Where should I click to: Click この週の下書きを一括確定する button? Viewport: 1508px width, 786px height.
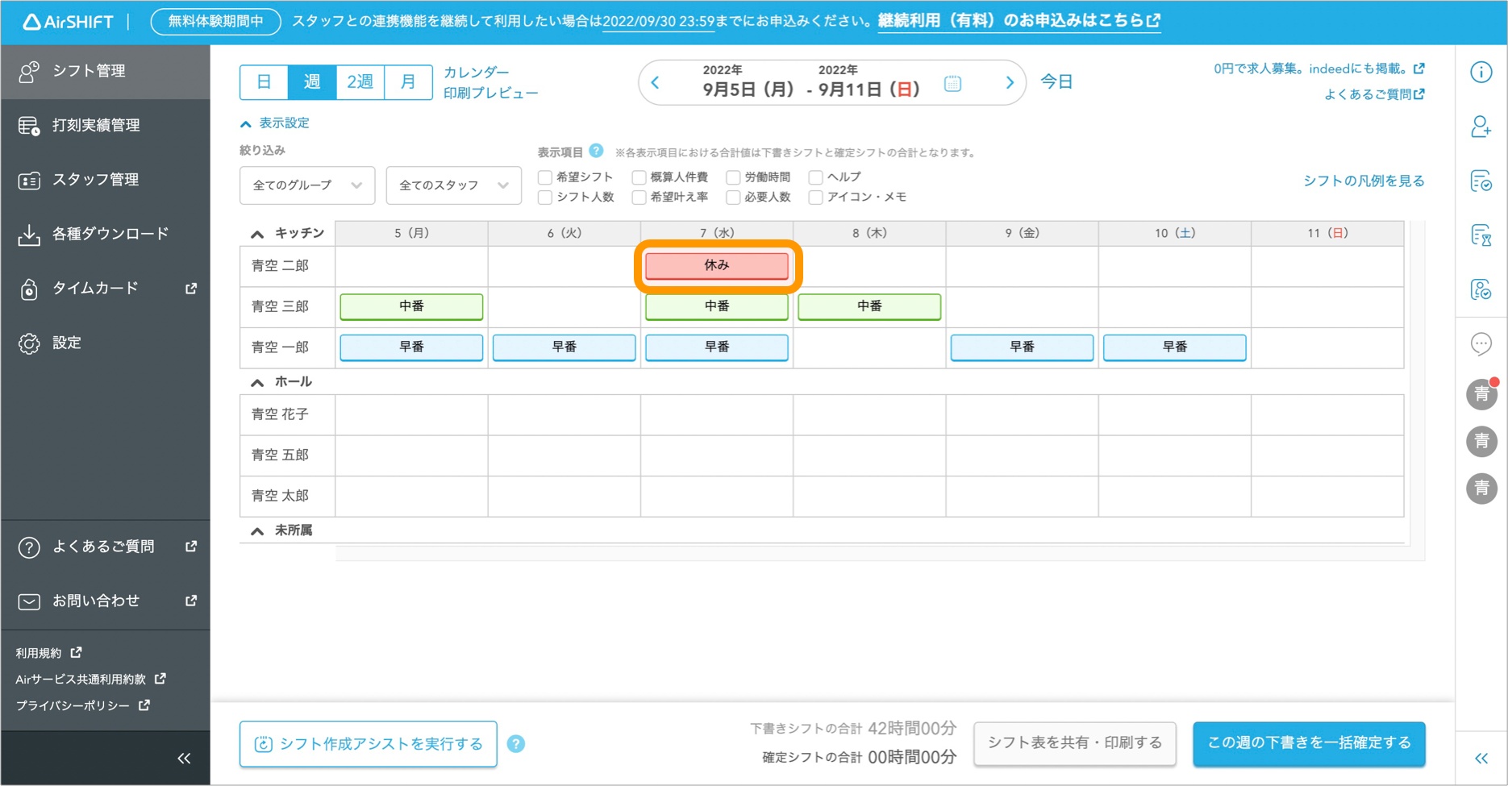[1308, 742]
